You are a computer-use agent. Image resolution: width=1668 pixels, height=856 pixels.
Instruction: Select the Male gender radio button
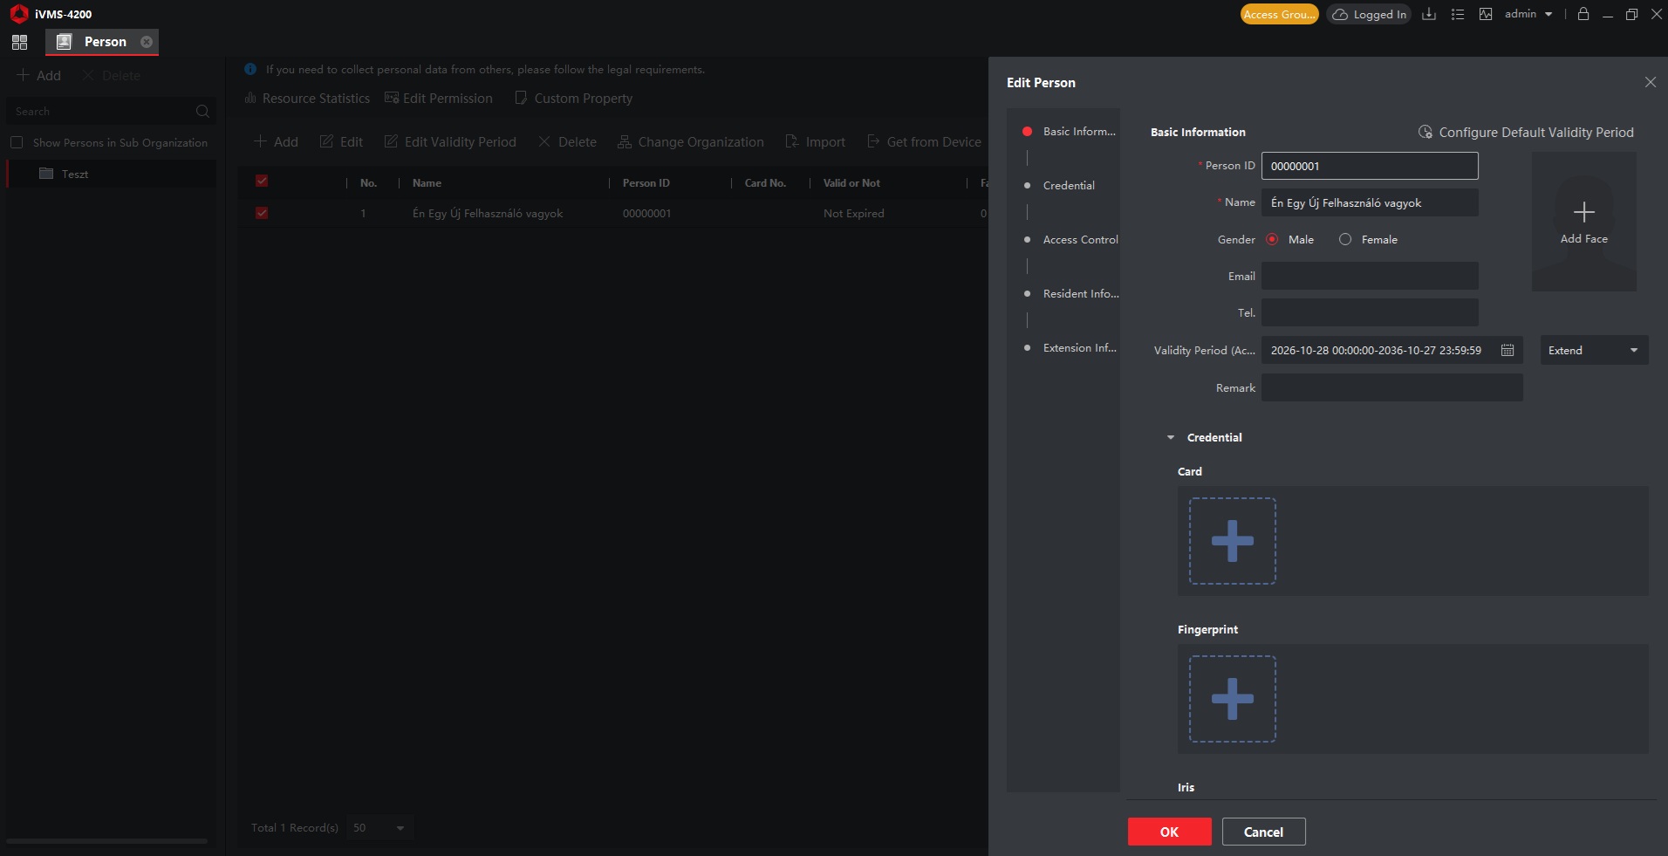[1272, 239]
